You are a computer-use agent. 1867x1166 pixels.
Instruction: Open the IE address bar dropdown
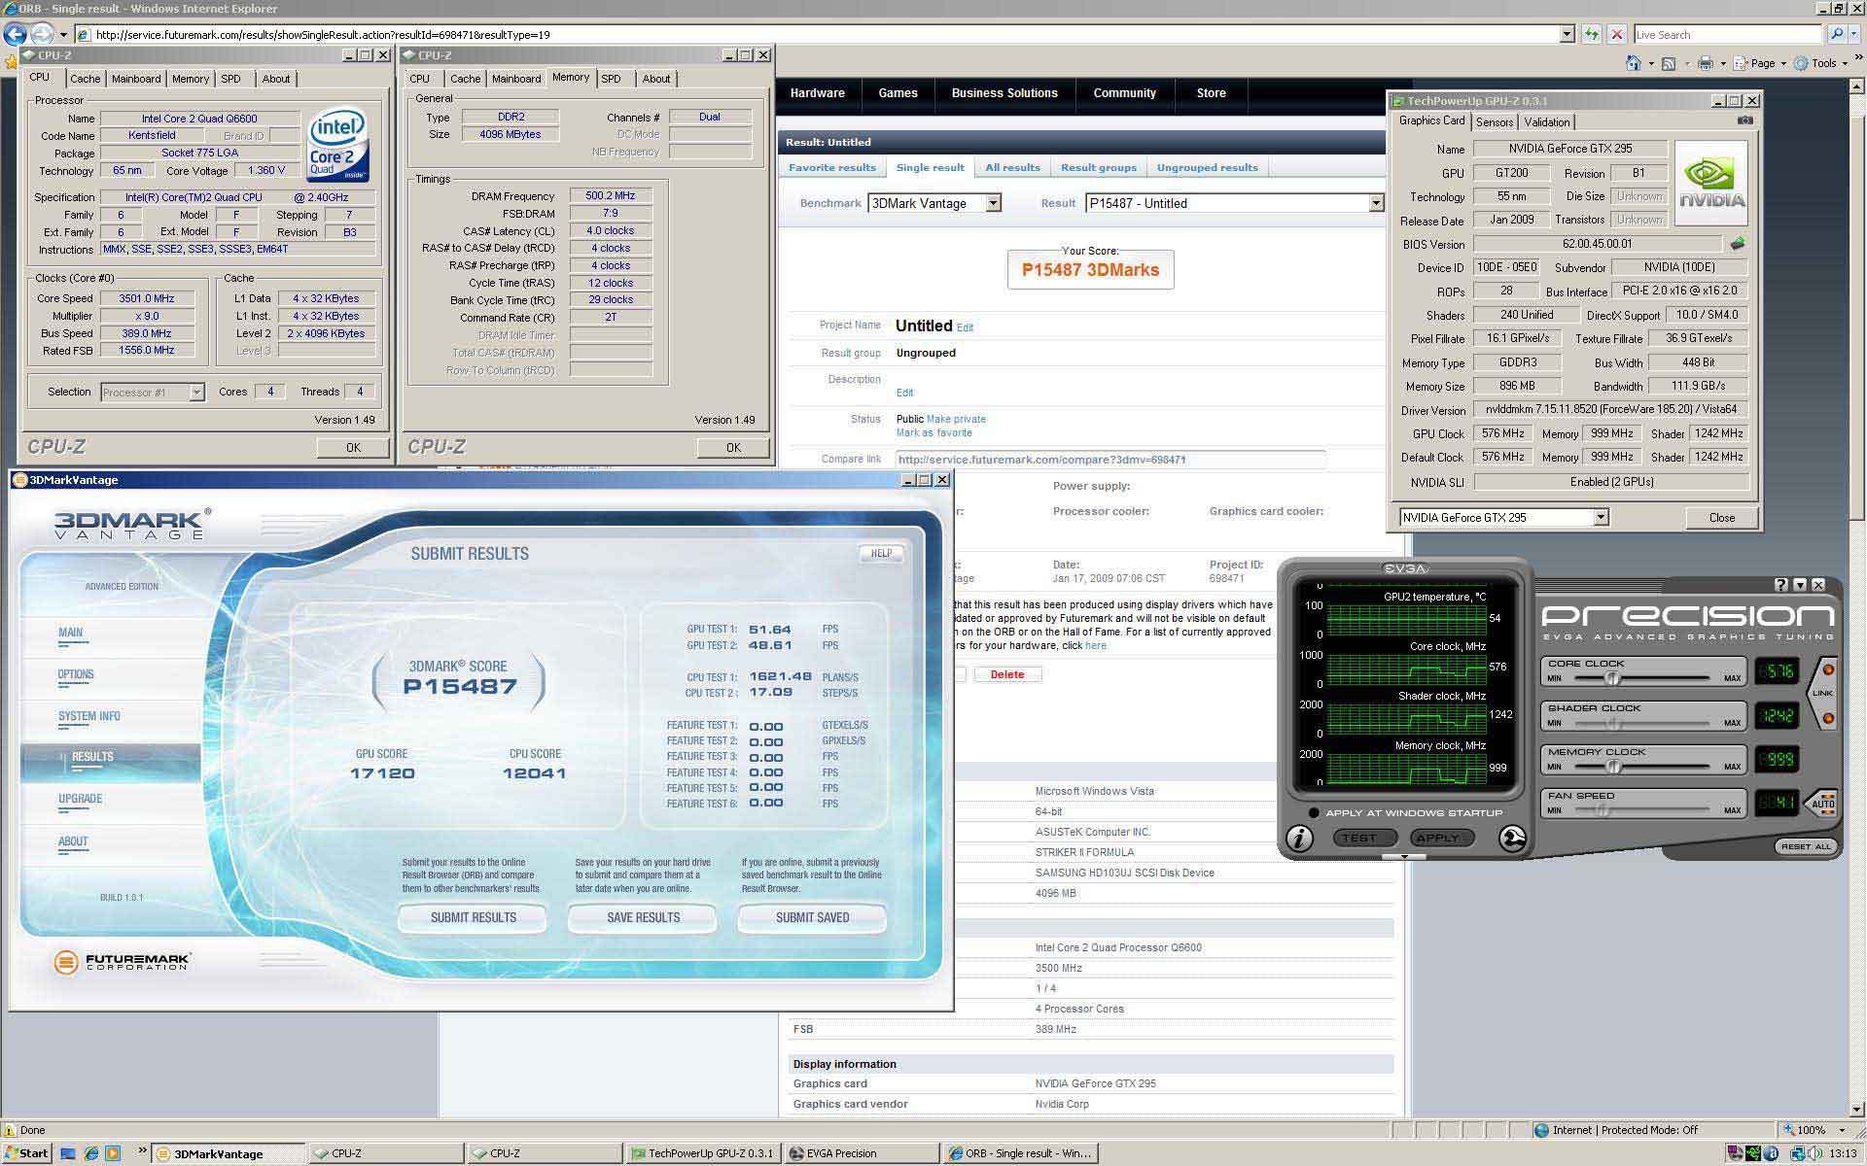pos(1567,34)
